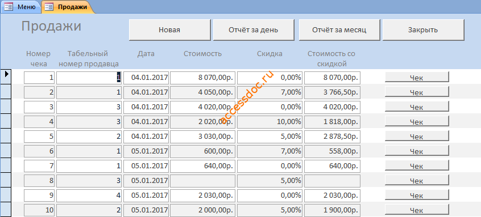Viewport: 481px width, 217px height.
Task: Open Чек for receipt number 1
Action: [x=417, y=77]
